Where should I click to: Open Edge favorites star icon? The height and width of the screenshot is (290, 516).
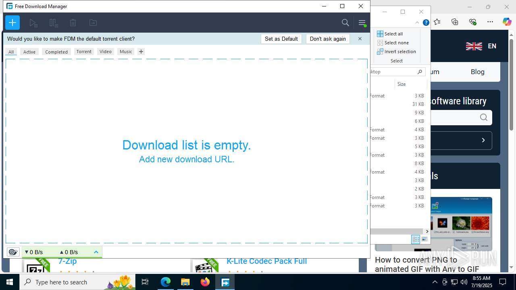point(437,22)
